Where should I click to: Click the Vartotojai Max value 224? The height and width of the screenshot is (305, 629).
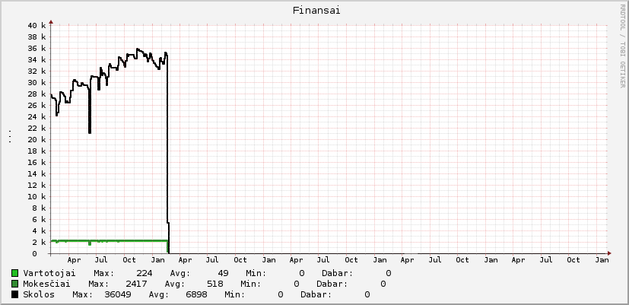pos(144,272)
